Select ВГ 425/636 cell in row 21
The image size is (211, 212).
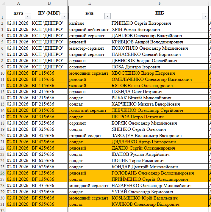pos(49,142)
